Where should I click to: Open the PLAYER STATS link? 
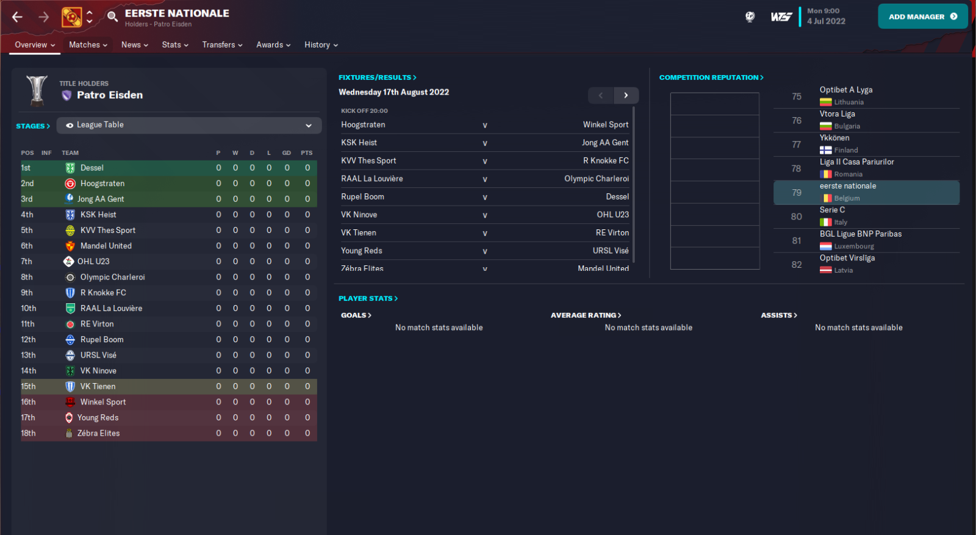(368, 298)
